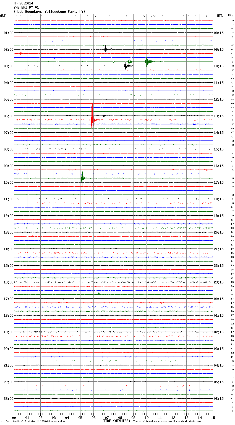Click the 08:15 UTC time label
The height and width of the screenshot is (425, 235).
219,33
